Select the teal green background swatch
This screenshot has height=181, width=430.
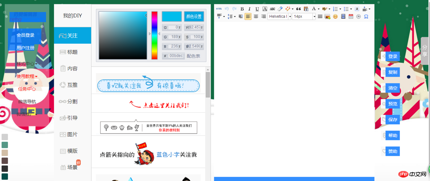(5, 145)
